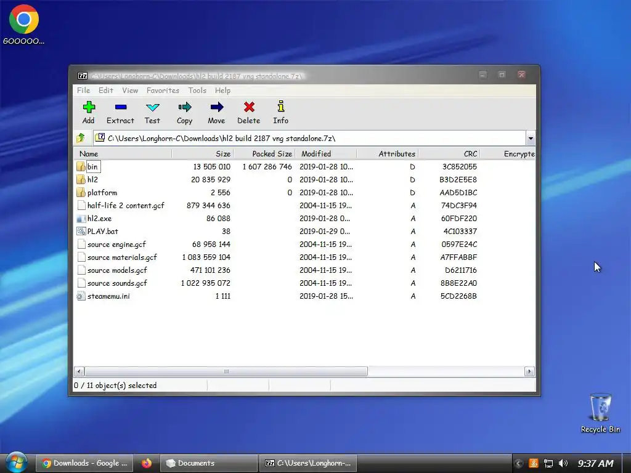Viewport: 631px width, 473px height.
Task: Go up one folder level arrow
Action: (x=81, y=138)
